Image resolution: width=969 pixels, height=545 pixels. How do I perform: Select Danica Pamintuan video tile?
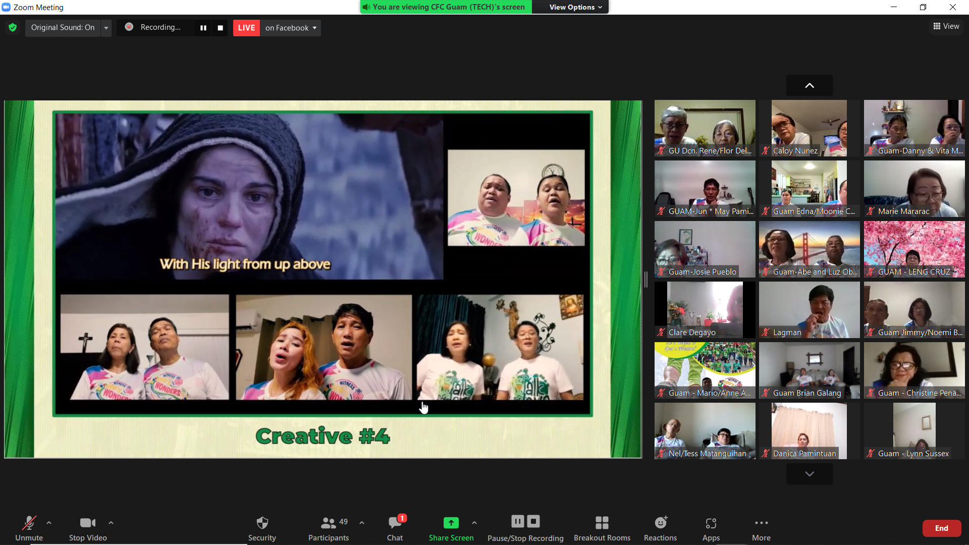tap(810, 431)
